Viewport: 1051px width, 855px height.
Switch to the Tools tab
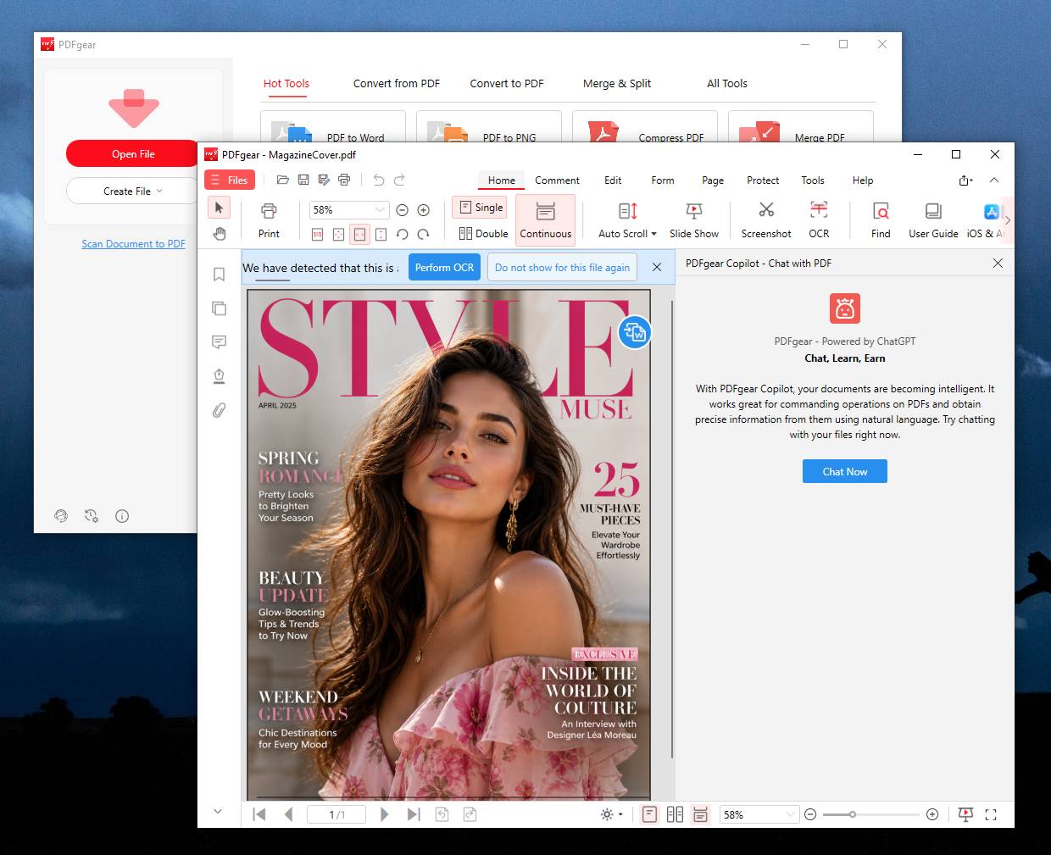coord(813,180)
